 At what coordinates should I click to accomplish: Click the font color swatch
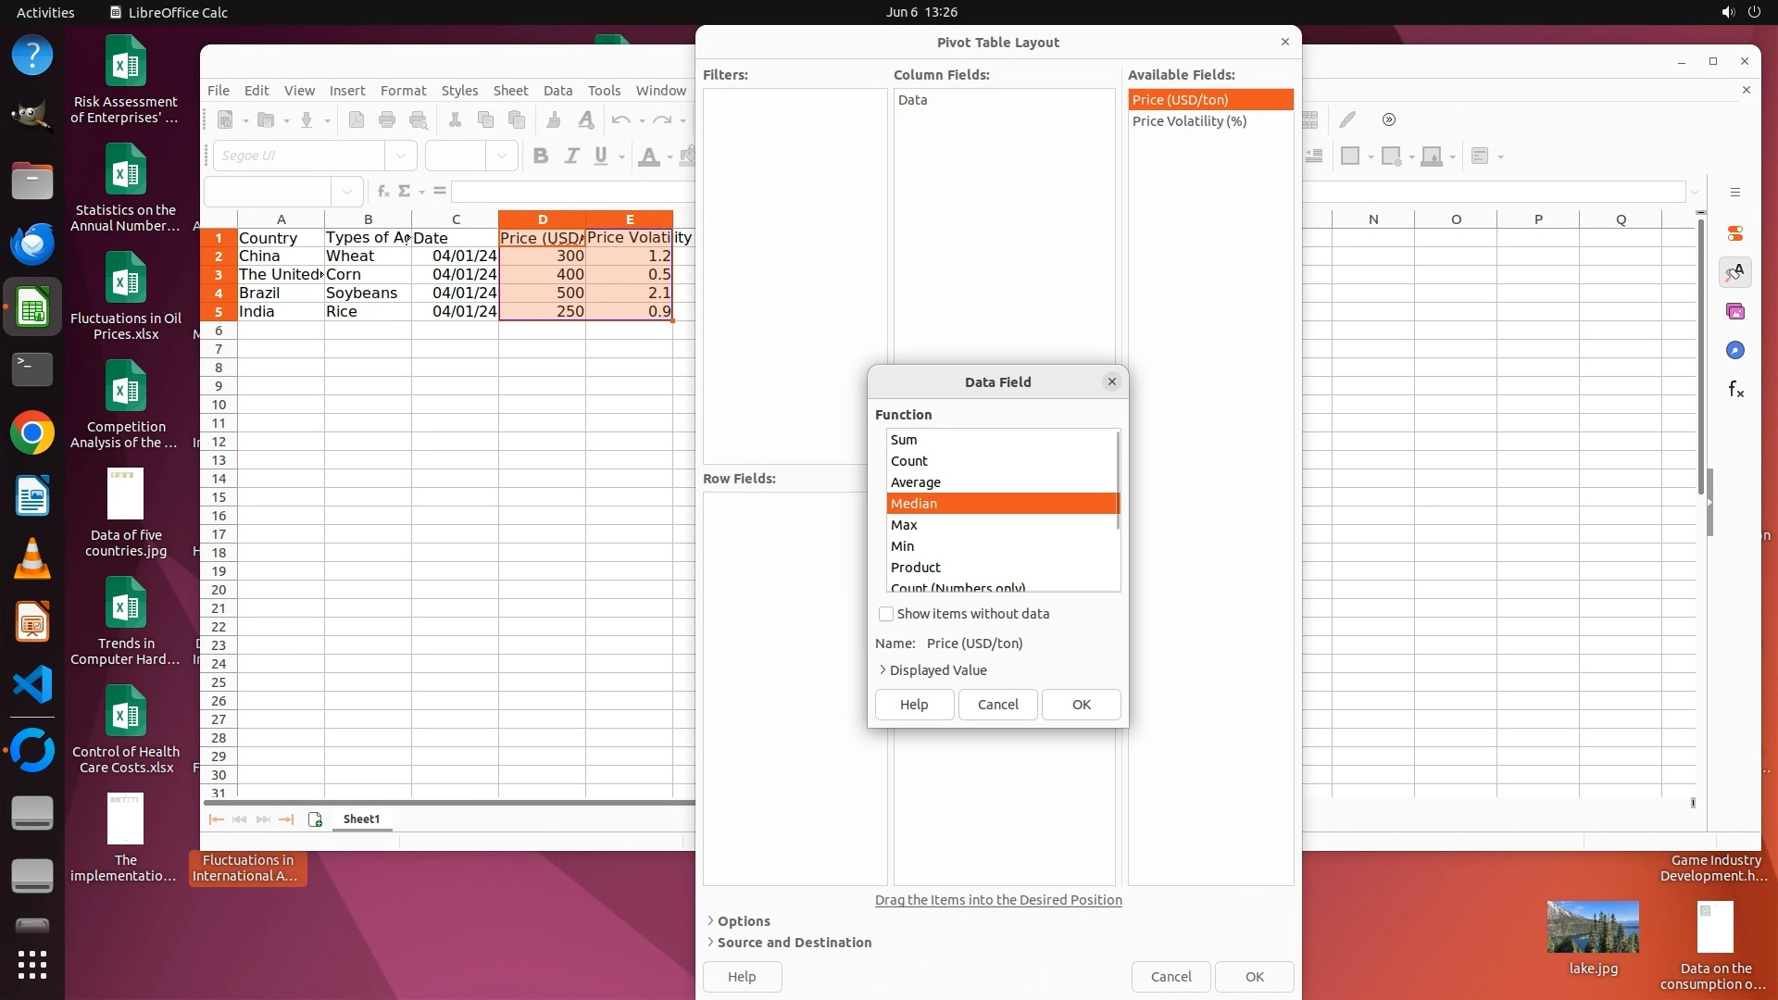[x=649, y=156]
